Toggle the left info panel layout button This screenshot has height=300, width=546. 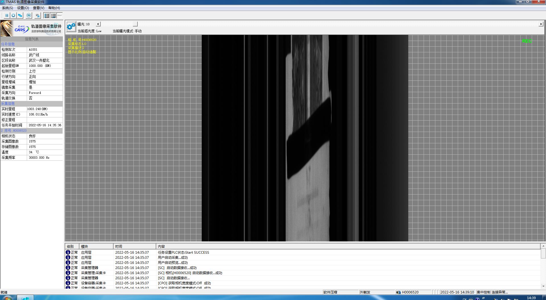[x=47, y=15]
